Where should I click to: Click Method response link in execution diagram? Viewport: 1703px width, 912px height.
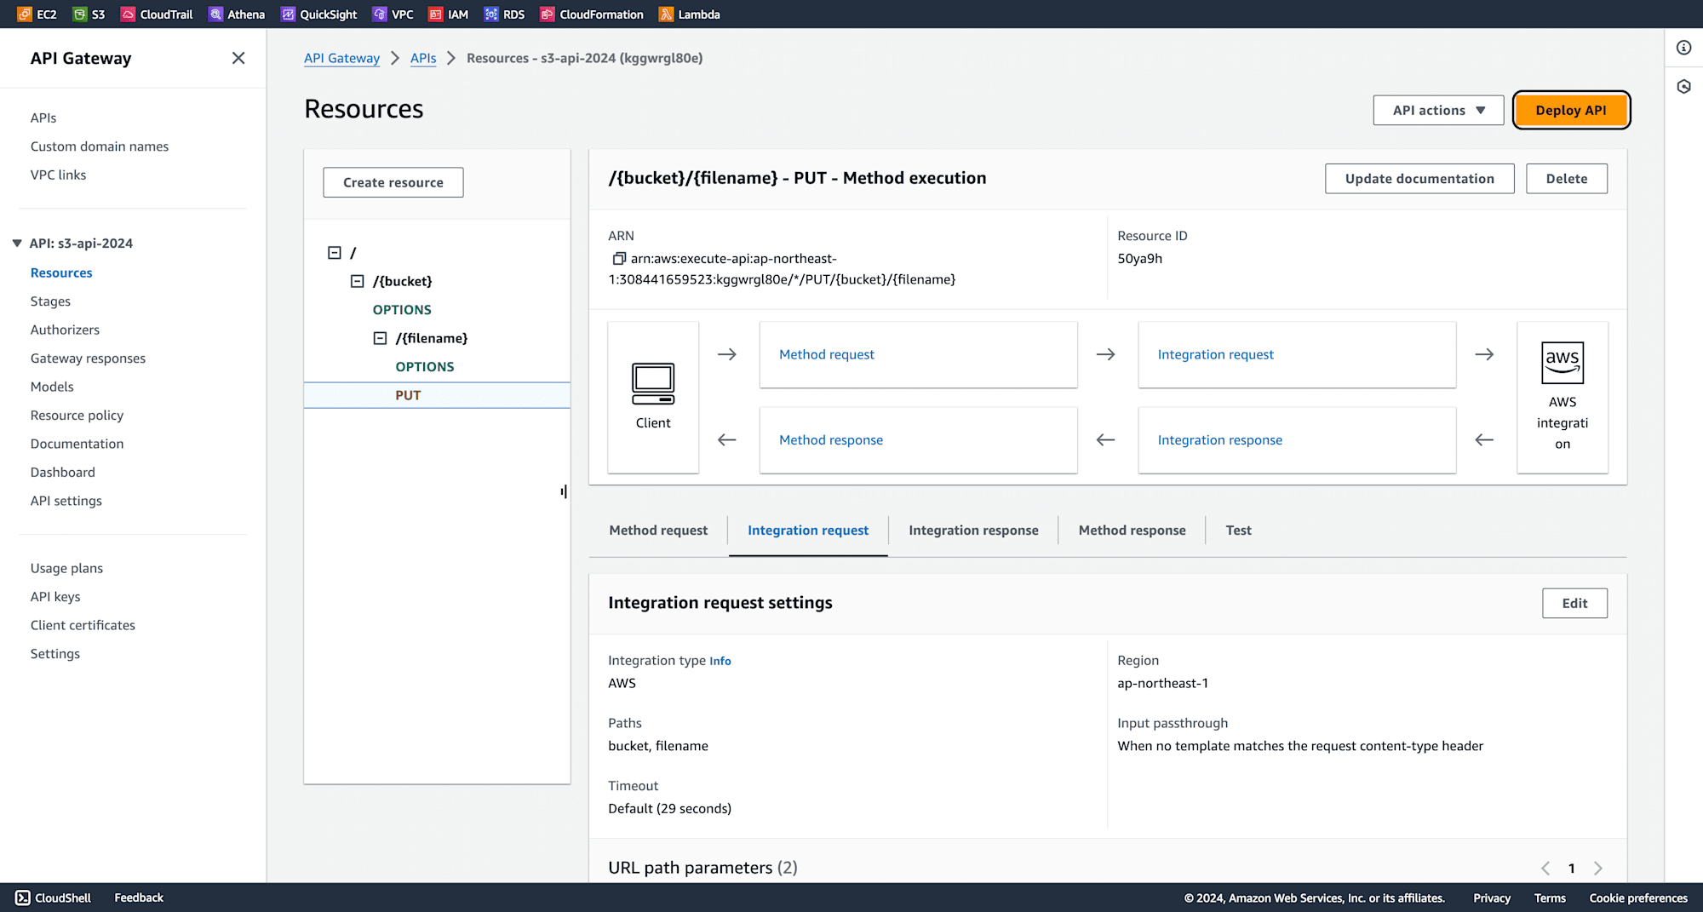point(830,440)
